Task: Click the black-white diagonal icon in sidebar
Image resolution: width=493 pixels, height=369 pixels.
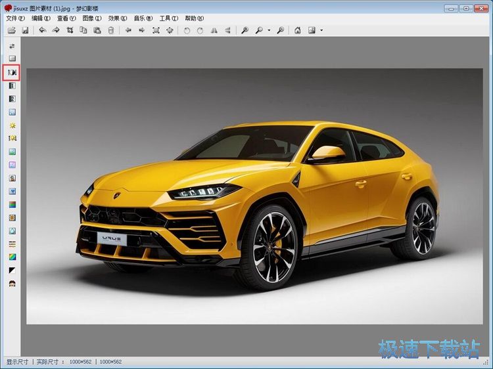Action: [12, 270]
